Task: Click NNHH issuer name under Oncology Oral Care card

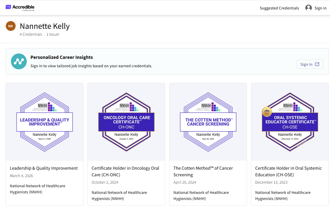Action: [119, 196]
